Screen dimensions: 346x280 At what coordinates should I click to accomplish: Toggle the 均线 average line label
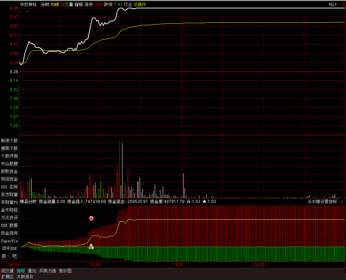(55, 5)
